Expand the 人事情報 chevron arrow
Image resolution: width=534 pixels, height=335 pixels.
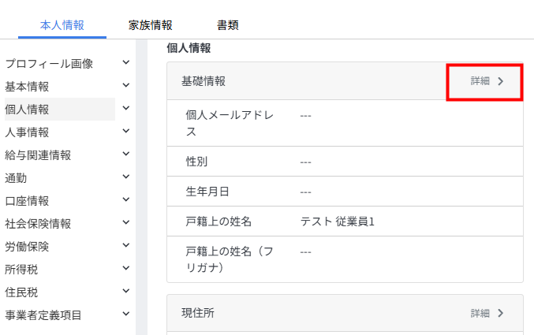click(x=125, y=131)
